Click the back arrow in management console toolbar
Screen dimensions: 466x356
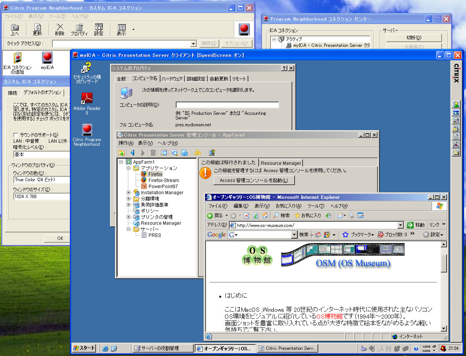(x=133, y=153)
